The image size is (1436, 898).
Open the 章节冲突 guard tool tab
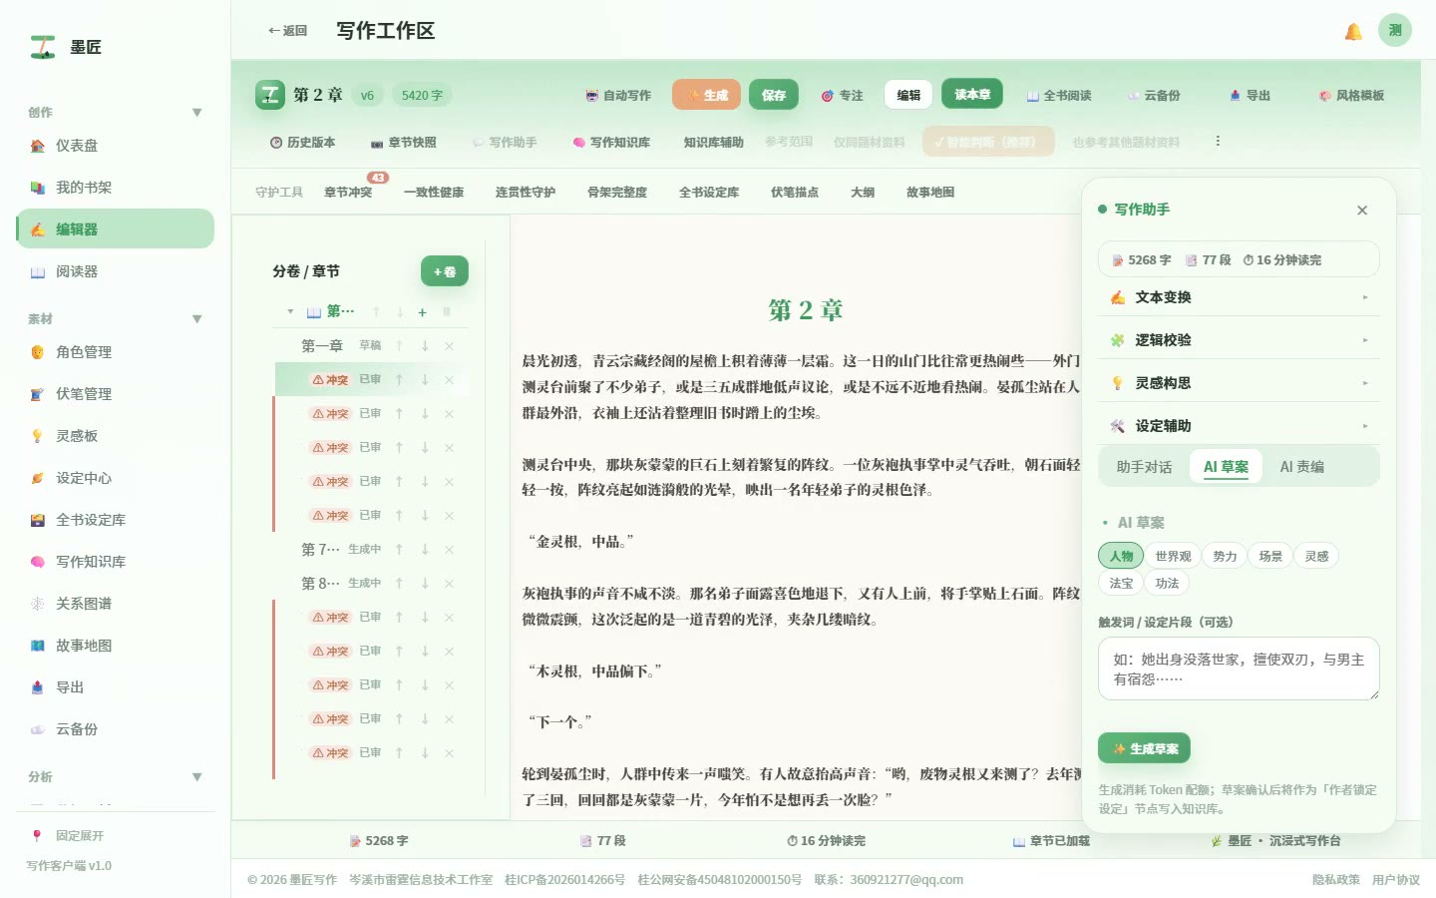(348, 193)
